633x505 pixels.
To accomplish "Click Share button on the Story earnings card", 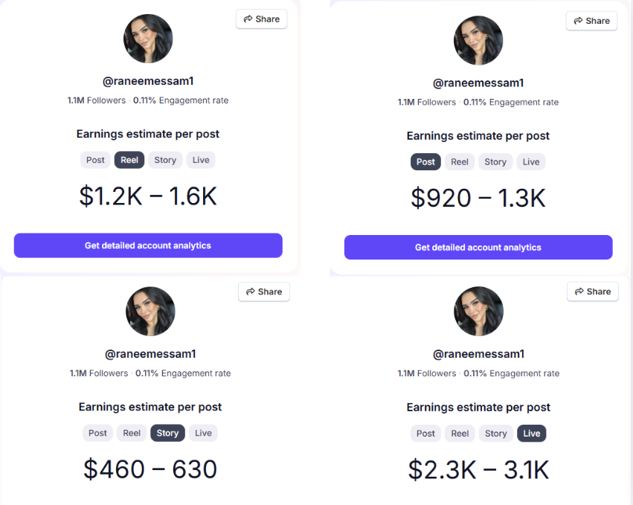I will pos(264,292).
